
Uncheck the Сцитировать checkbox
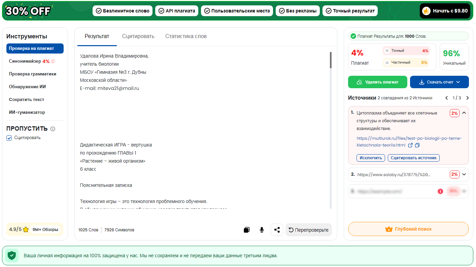point(9,138)
